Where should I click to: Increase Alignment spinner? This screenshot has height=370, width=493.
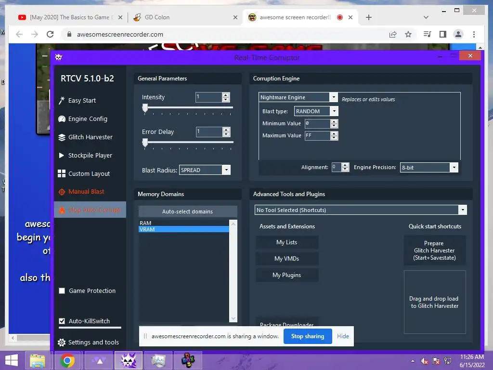pos(345,165)
